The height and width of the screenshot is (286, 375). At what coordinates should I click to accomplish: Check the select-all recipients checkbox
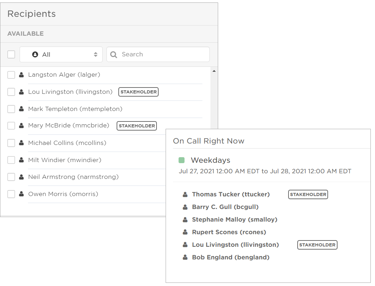(x=11, y=54)
